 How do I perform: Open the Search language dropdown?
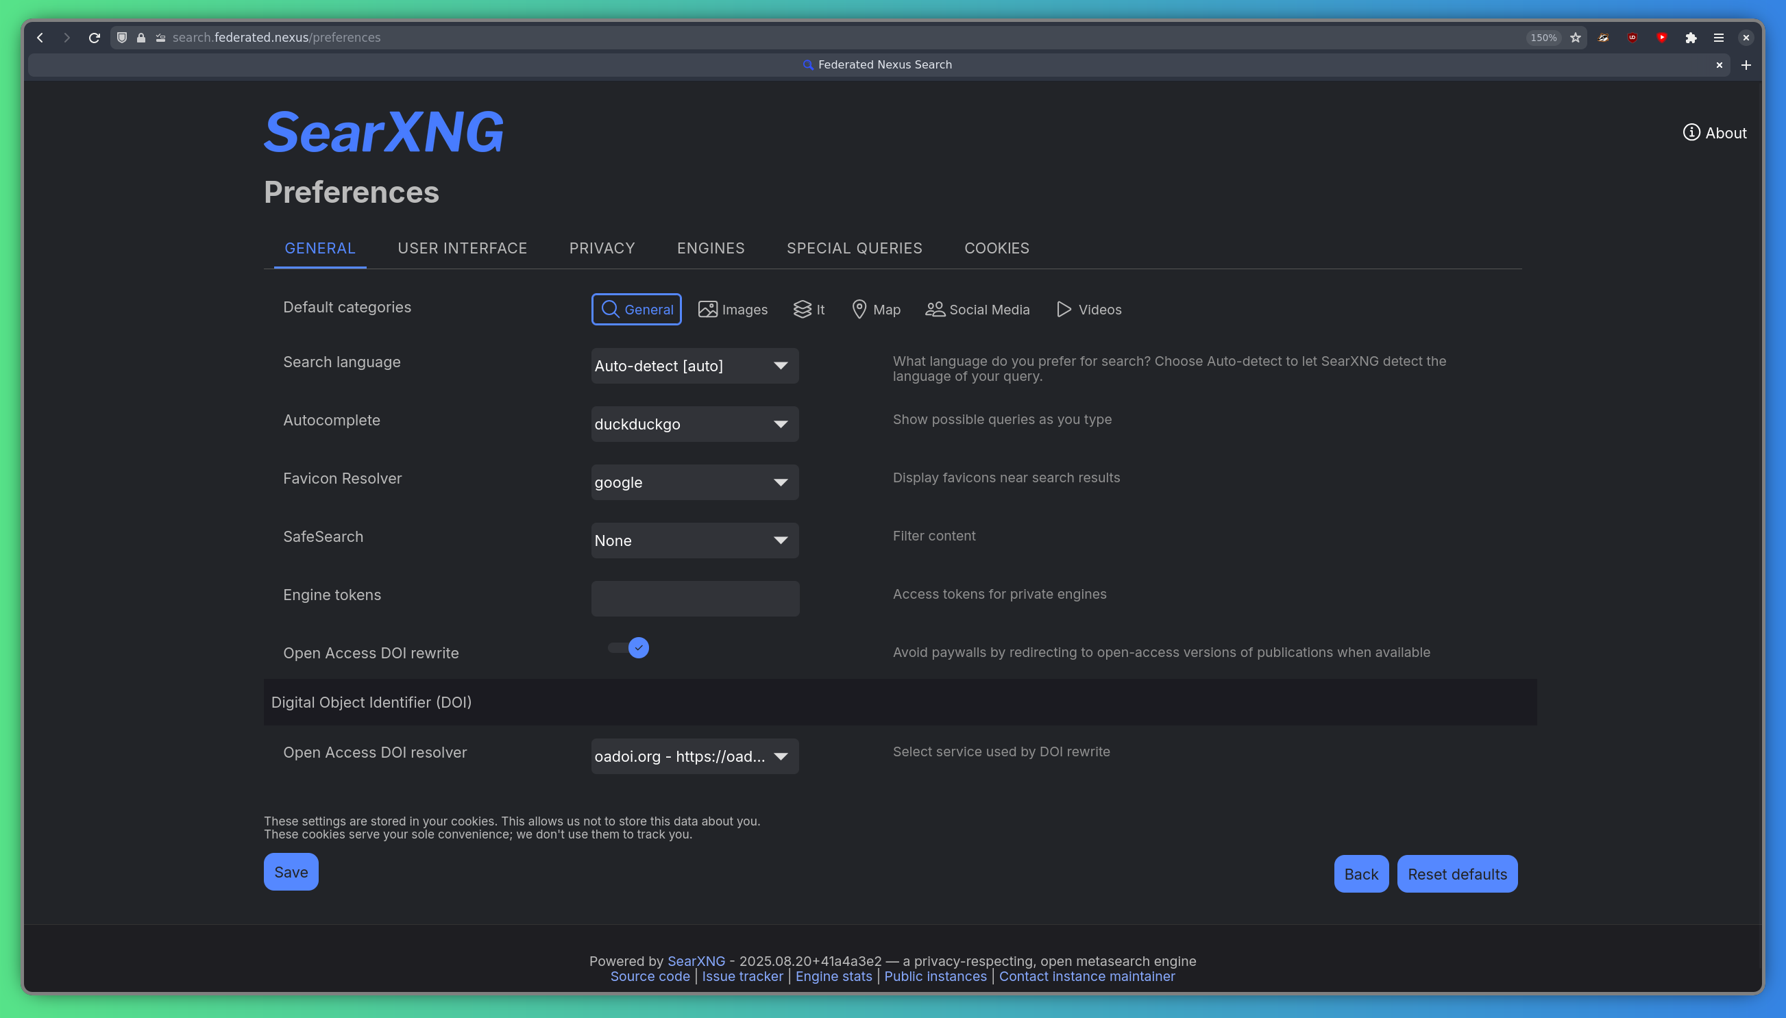point(694,366)
